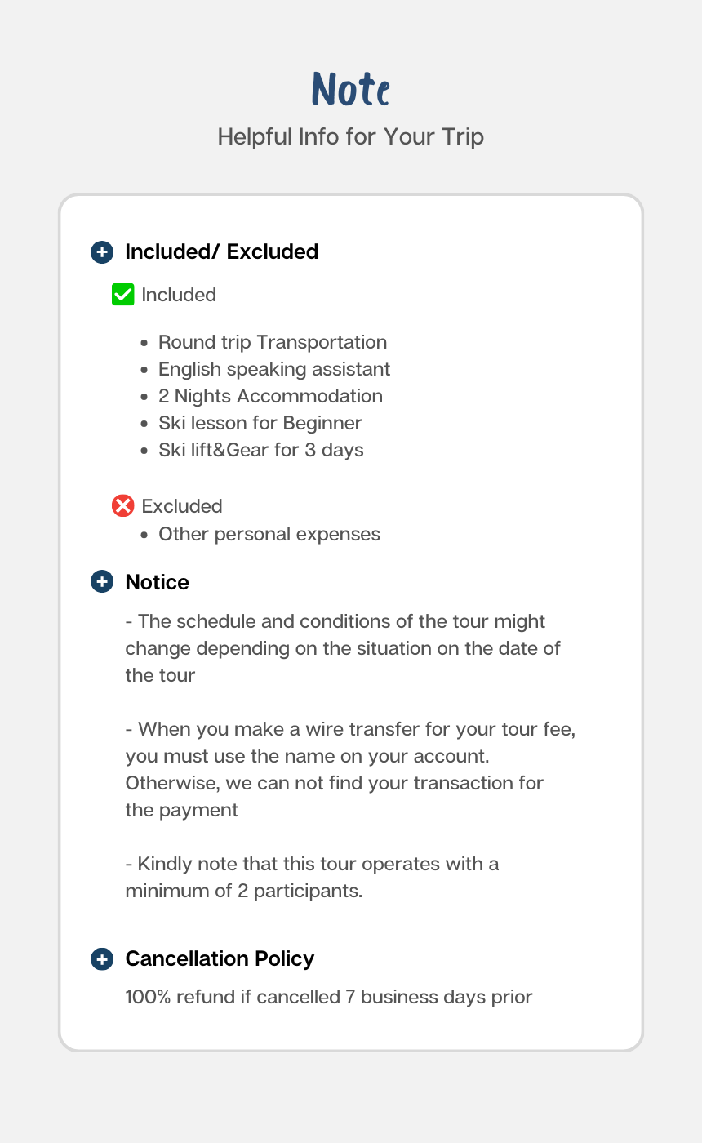Click the 100% refund cancellation text

pos(328,997)
